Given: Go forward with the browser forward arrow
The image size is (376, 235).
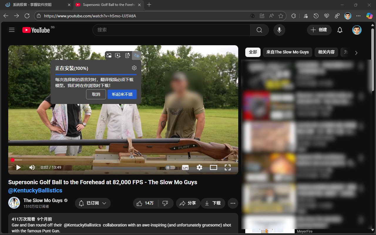Looking at the screenshot, I should 16,16.
